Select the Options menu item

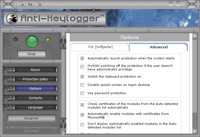tap(35, 88)
